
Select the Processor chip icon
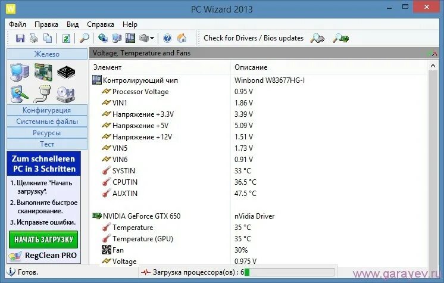click(x=66, y=72)
